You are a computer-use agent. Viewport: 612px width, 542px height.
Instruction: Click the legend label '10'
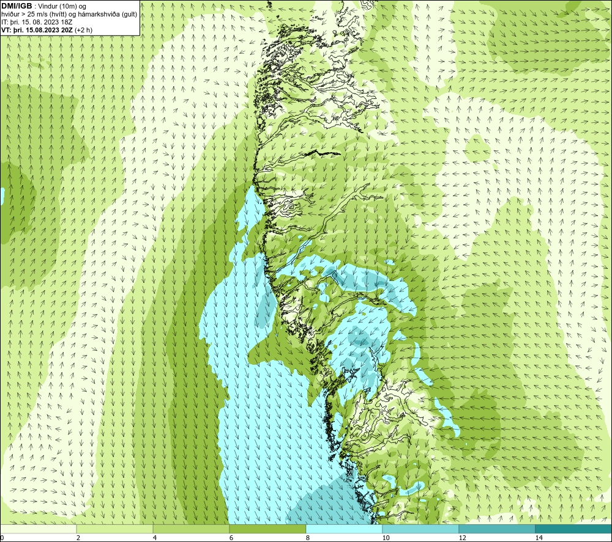(x=386, y=538)
